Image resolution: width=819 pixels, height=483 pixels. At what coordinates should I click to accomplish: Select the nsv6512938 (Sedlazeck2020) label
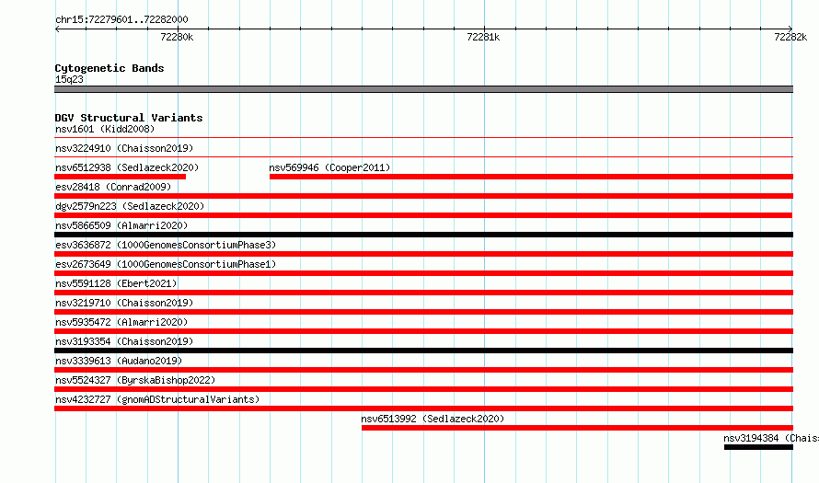(x=127, y=167)
